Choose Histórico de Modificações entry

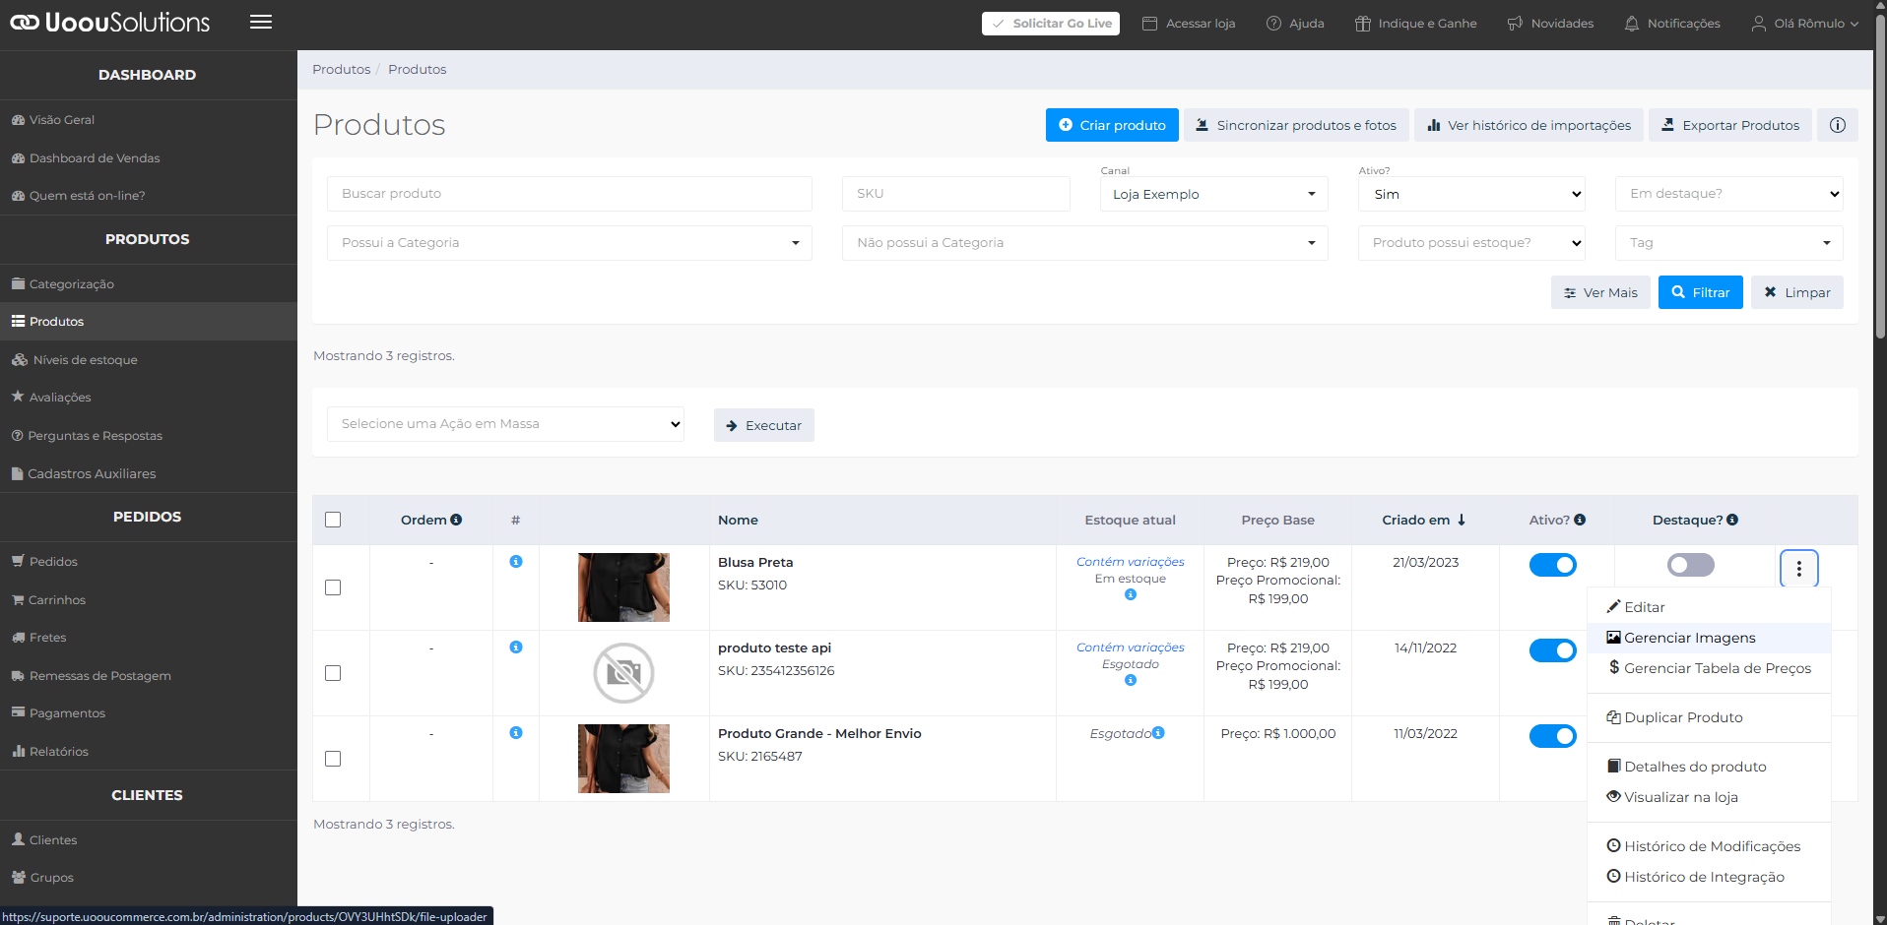pyautogui.click(x=1709, y=846)
